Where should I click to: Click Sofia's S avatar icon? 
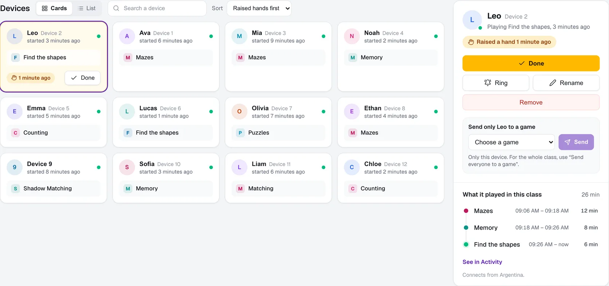pyautogui.click(x=127, y=167)
